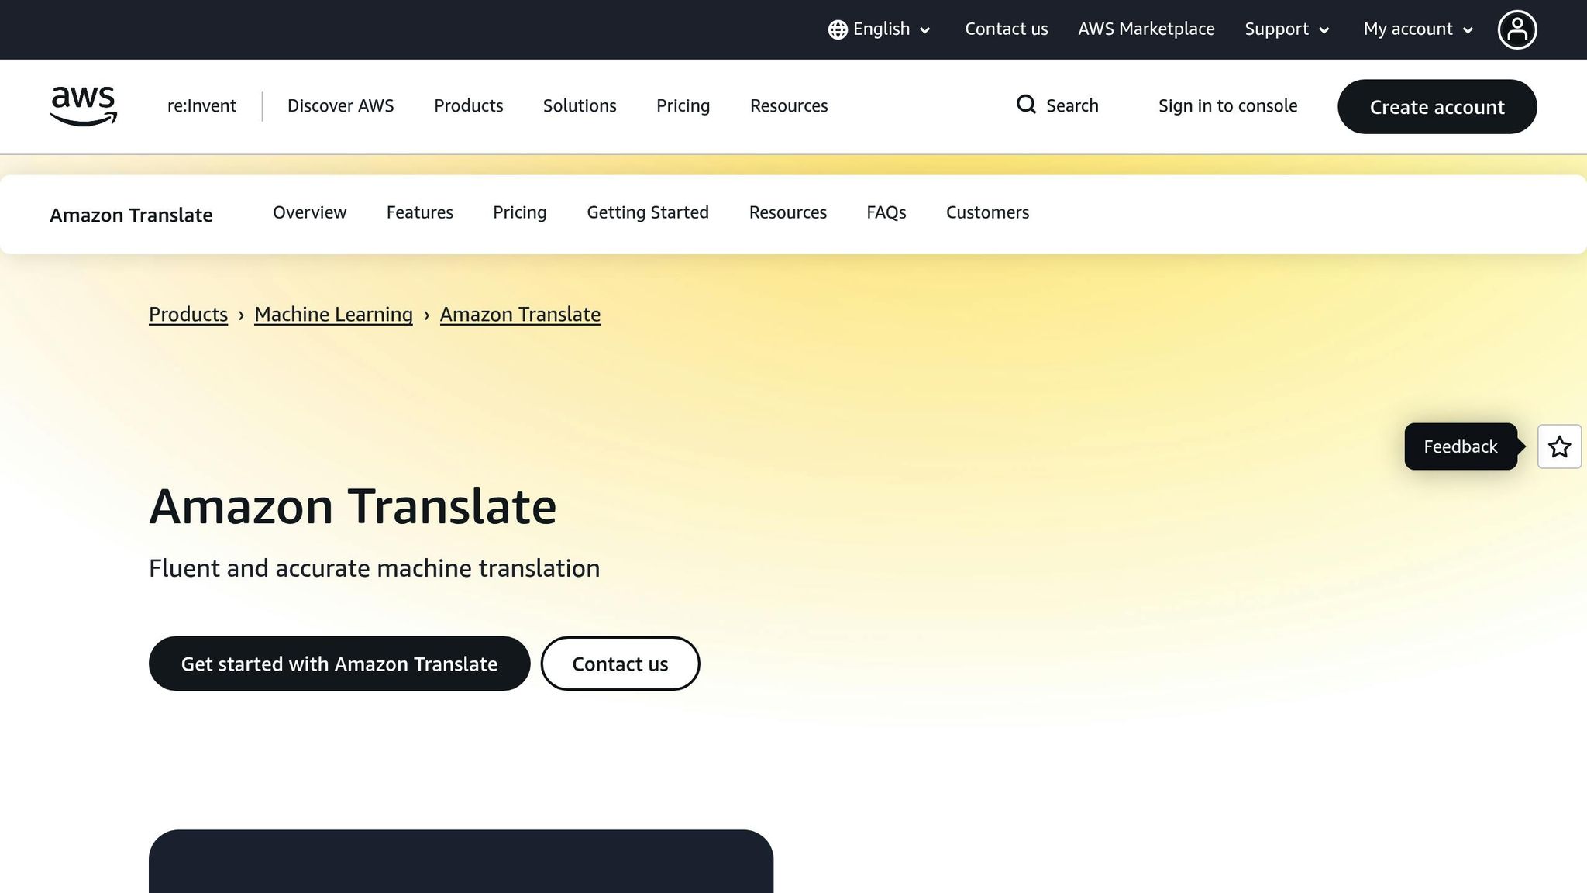1587x893 pixels.
Task: Open the Customers page
Action: tap(987, 212)
